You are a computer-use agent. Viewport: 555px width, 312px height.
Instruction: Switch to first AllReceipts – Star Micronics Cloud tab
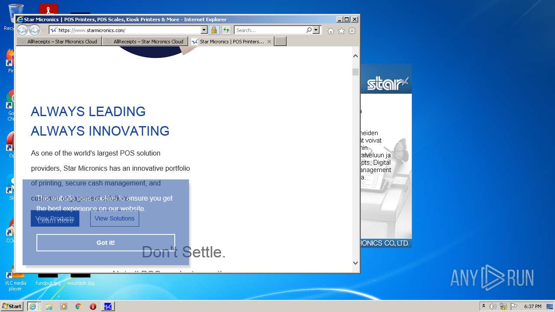click(x=59, y=42)
